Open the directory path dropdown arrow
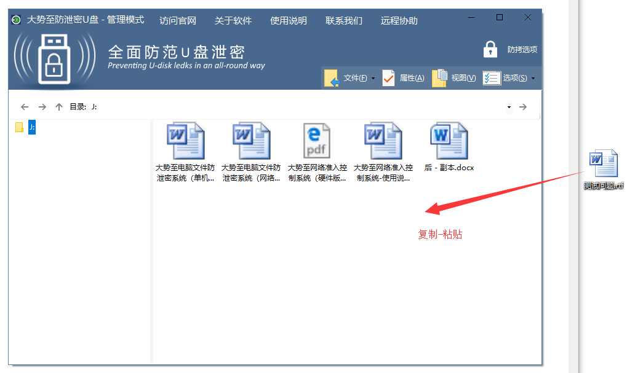Screen dimensions: 635x373 (x=509, y=108)
